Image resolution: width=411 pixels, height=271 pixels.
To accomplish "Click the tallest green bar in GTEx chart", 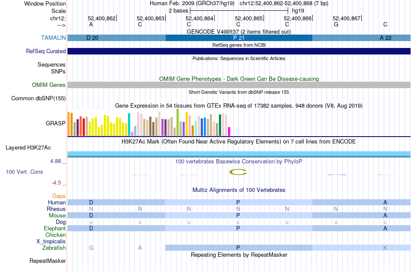I will 178,122.
